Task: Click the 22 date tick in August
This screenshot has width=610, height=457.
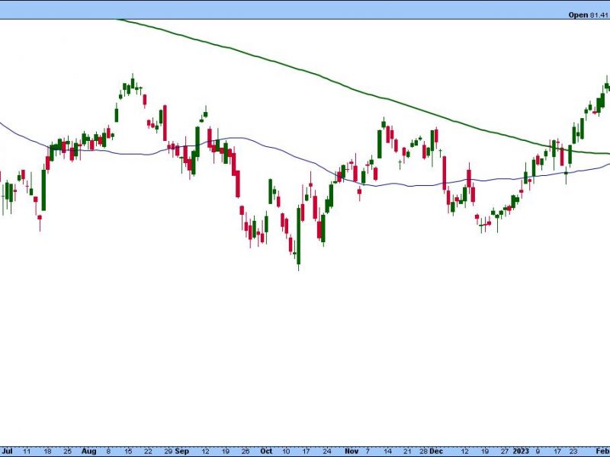Action: point(148,451)
